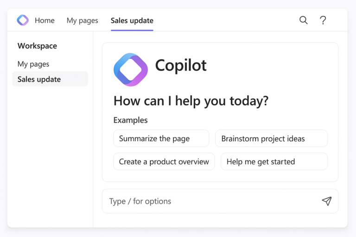
Task: Click the Workspace sidebar heading
Action: pyautogui.click(x=37, y=46)
